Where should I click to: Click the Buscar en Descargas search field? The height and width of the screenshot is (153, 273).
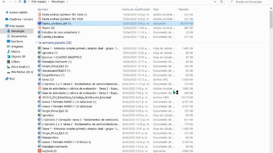[x=249, y=2]
